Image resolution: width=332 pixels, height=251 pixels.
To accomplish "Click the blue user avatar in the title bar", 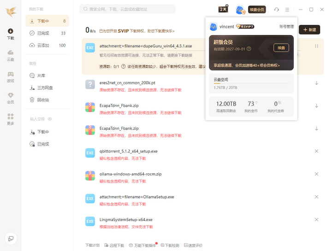I will click(240, 10).
